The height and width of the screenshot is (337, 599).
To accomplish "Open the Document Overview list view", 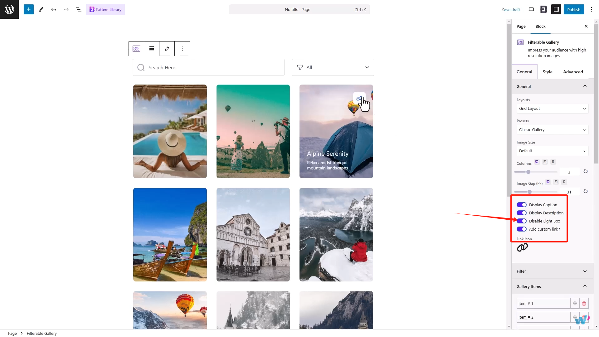I will coord(78,9).
